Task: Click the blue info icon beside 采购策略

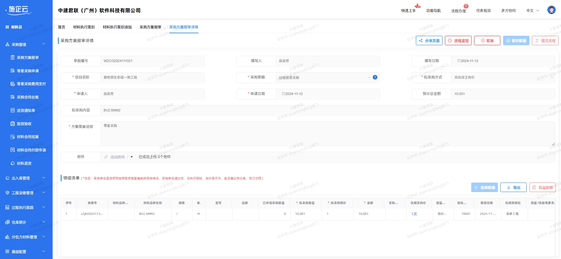Action: [x=375, y=77]
